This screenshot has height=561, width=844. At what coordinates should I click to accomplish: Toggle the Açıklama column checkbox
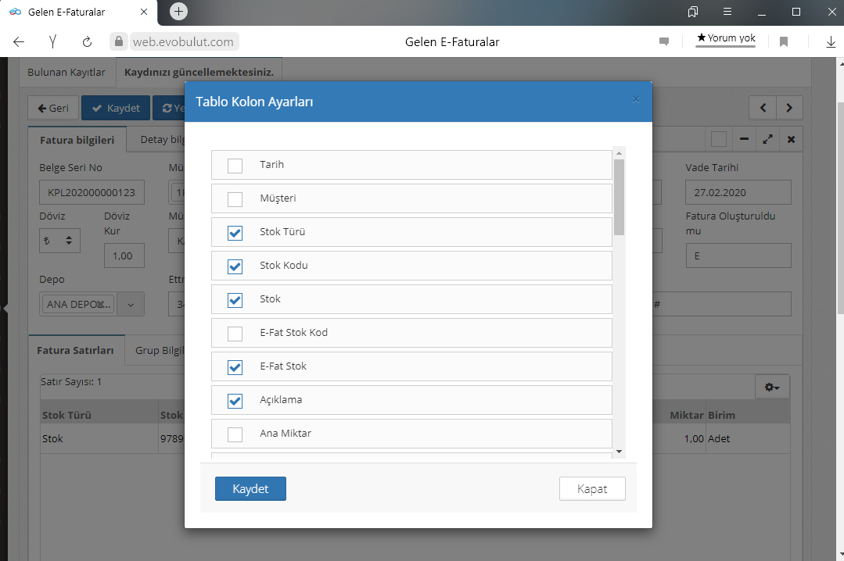[x=235, y=401]
